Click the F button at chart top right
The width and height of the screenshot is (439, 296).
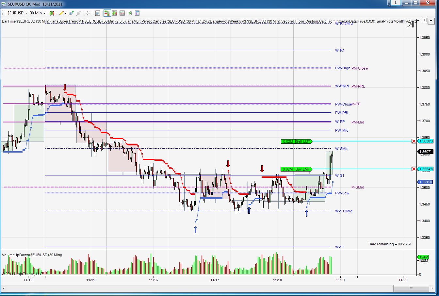[425, 20]
